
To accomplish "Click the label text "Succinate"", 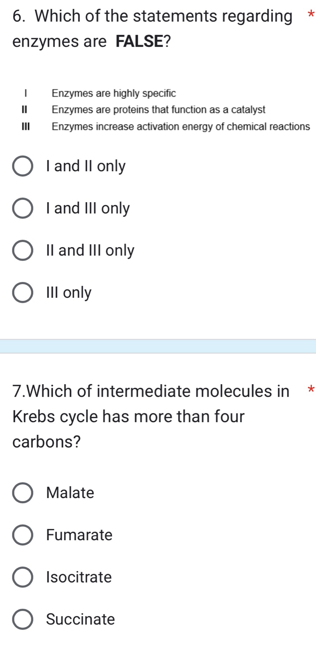I will click(81, 620).
